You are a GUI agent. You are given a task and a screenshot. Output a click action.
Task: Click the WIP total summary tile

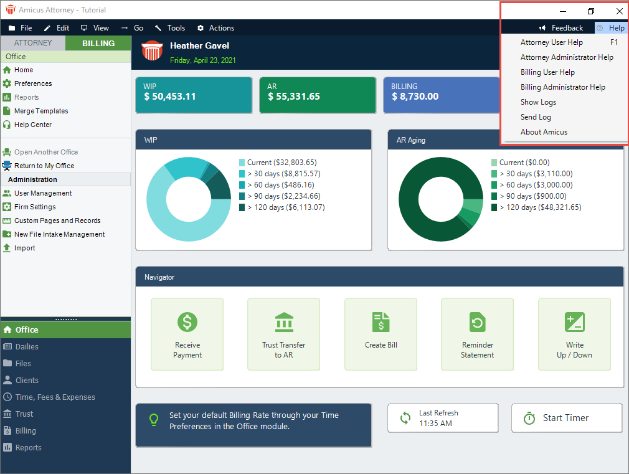[194, 95]
